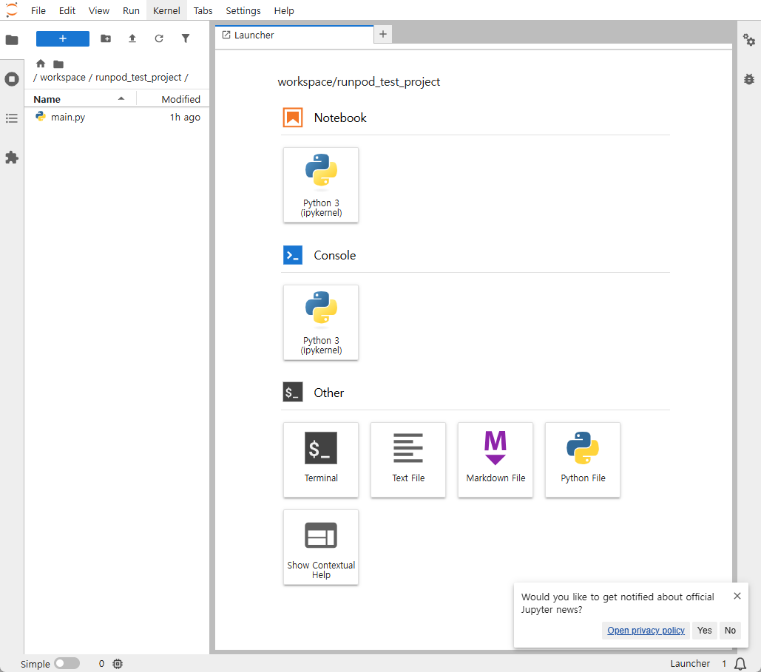Click the JupyterLab logo icon
This screenshot has width=761, height=672.
pos(12,10)
